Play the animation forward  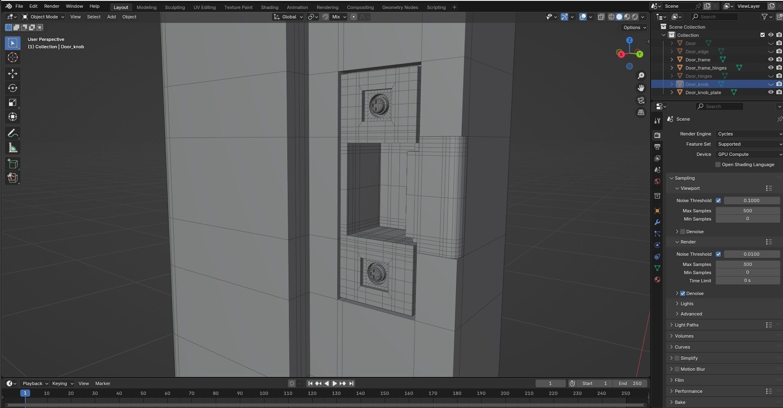point(334,383)
